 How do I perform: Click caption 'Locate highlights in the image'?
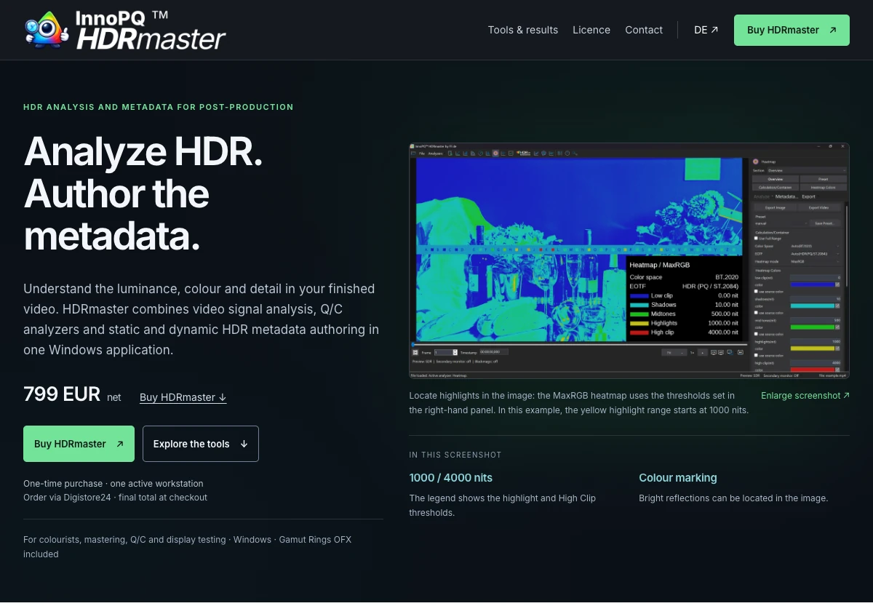coord(579,402)
